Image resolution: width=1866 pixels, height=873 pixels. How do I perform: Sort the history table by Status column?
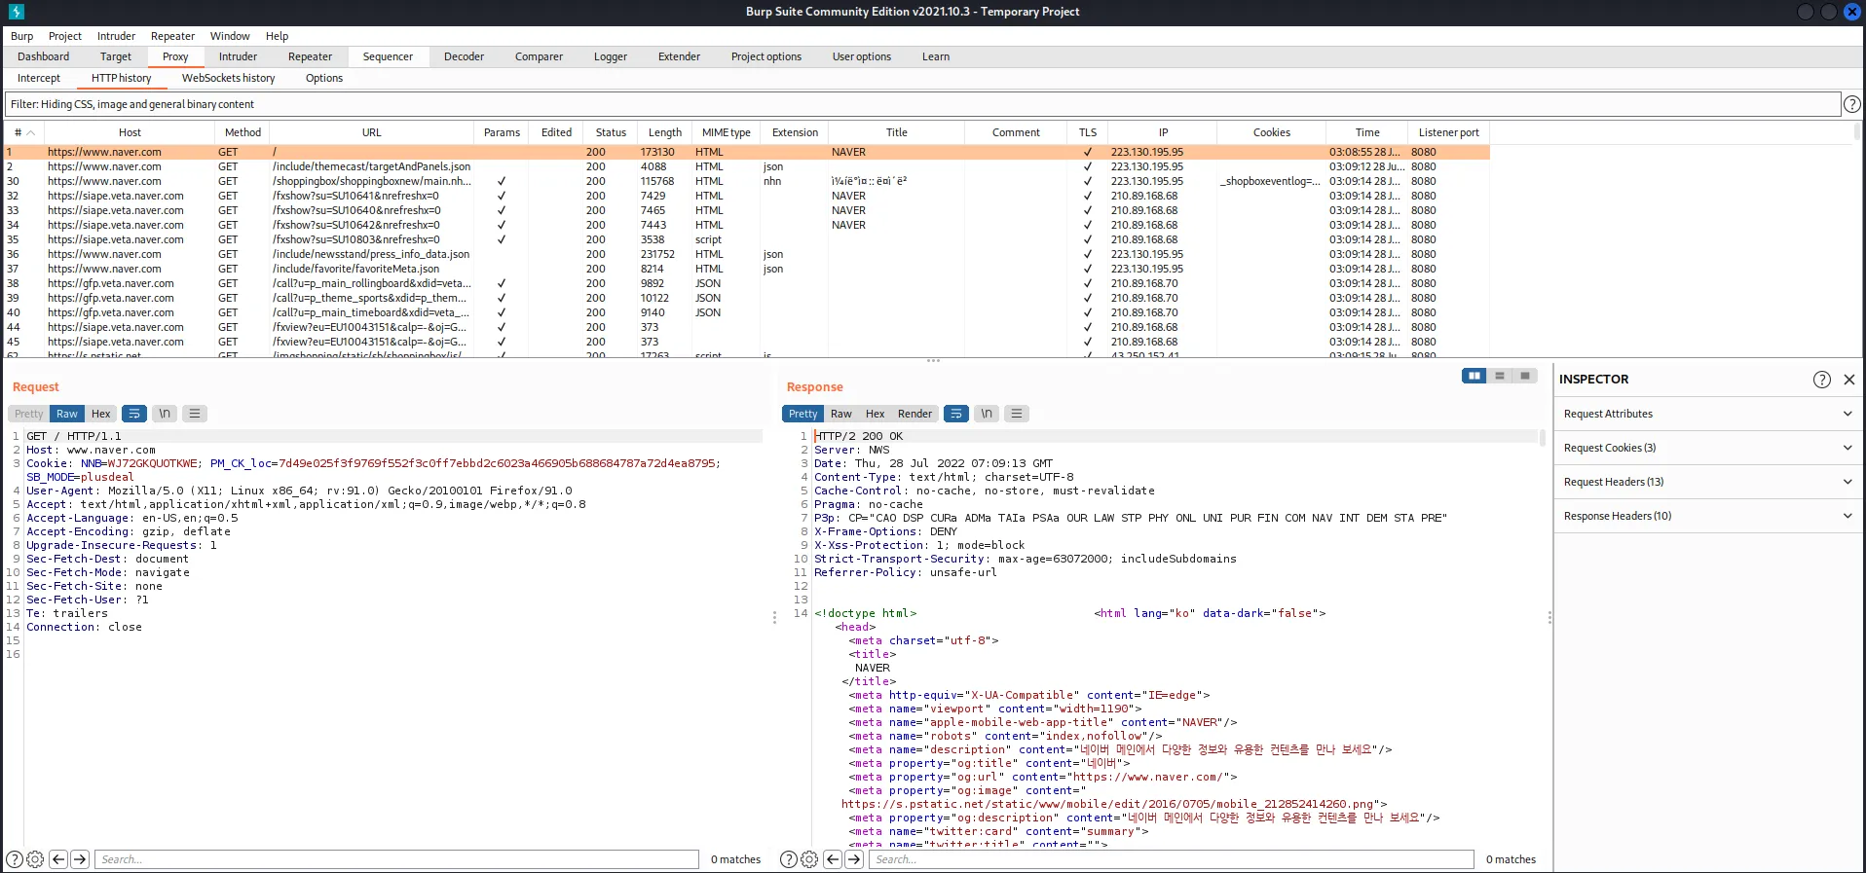tap(611, 132)
